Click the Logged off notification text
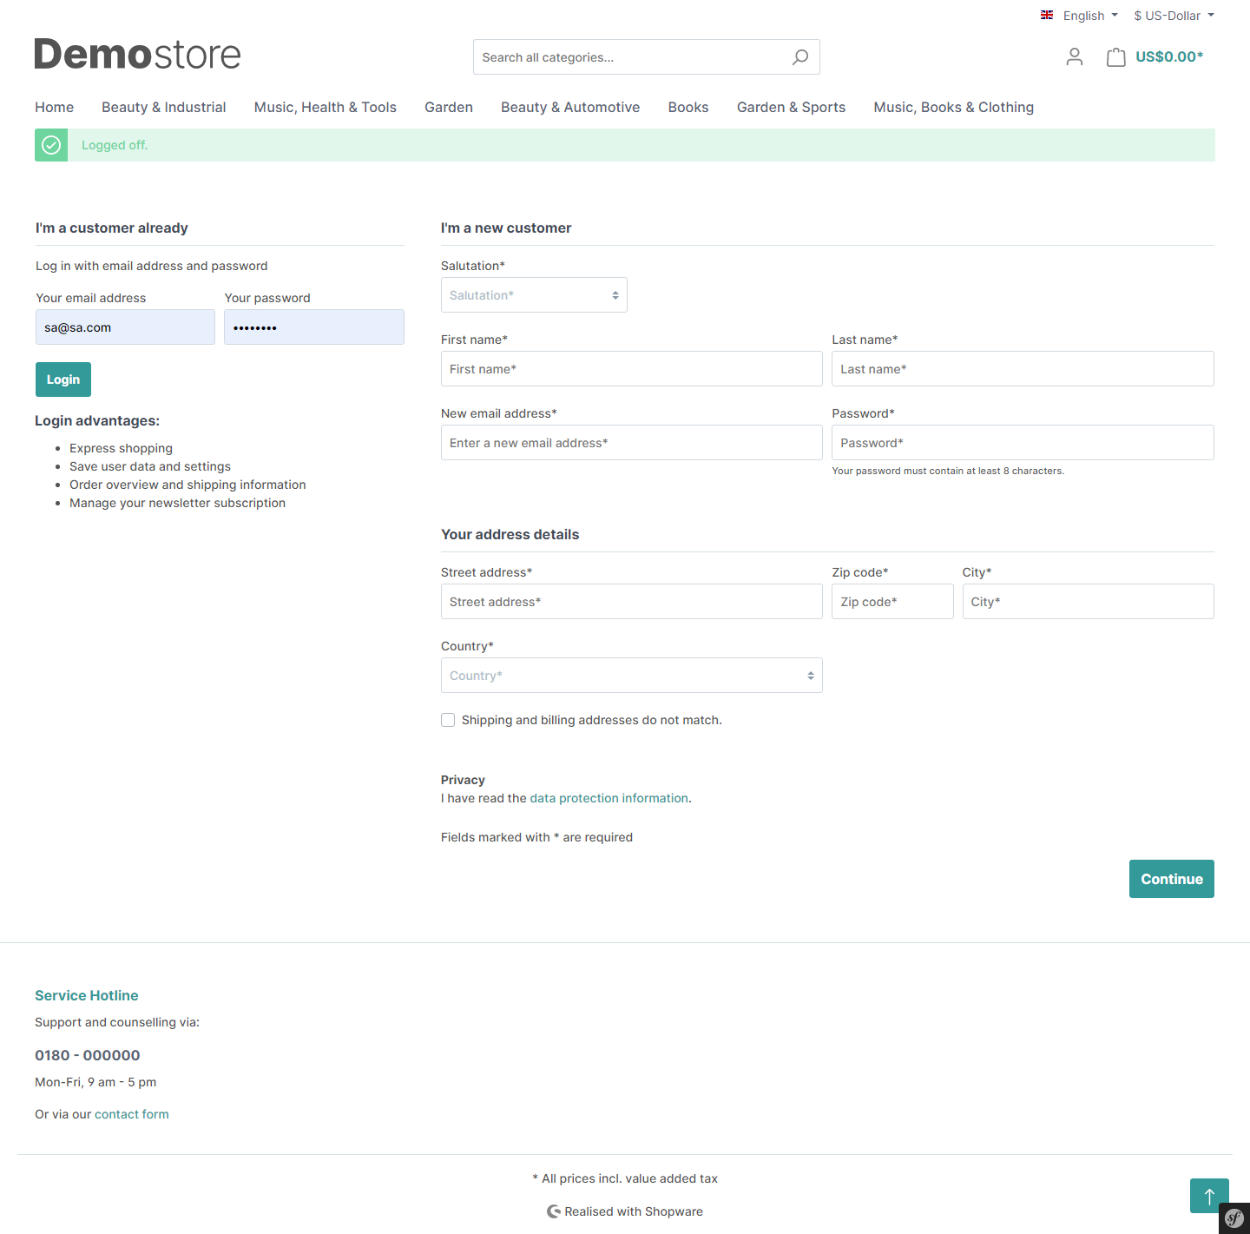 tap(115, 145)
